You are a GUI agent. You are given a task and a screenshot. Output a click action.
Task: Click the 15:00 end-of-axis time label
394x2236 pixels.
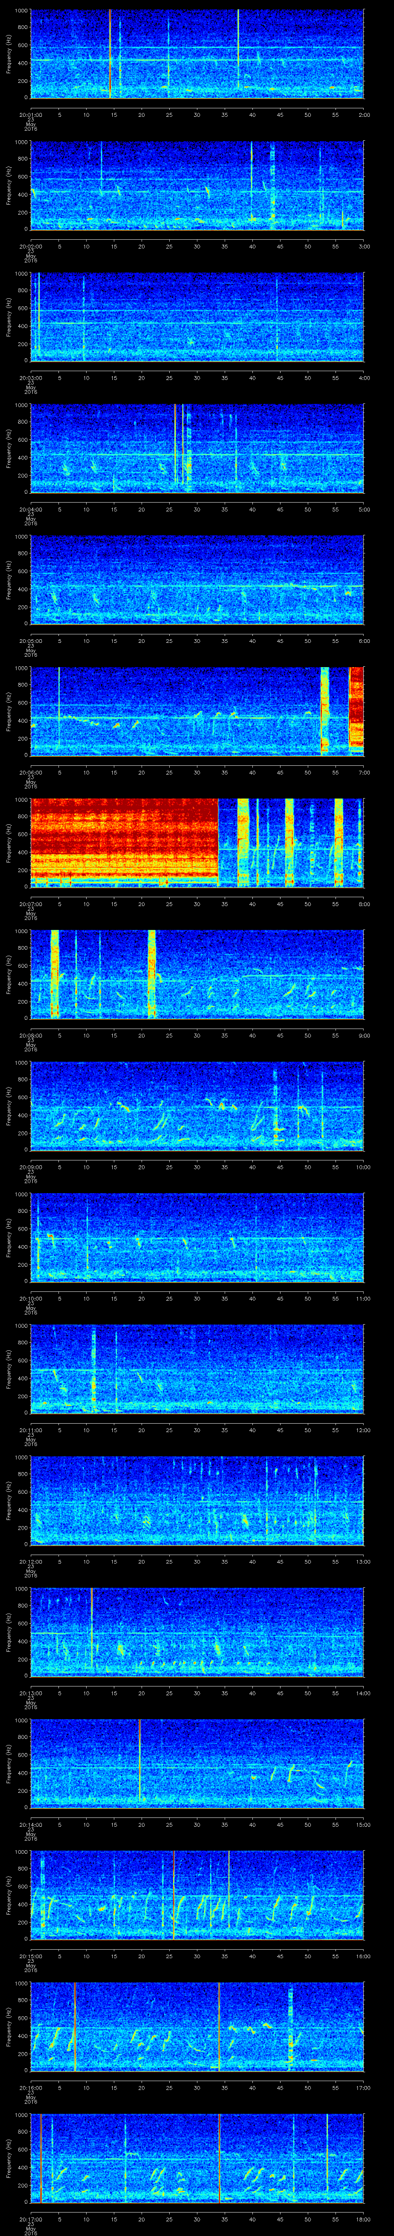(363, 1824)
